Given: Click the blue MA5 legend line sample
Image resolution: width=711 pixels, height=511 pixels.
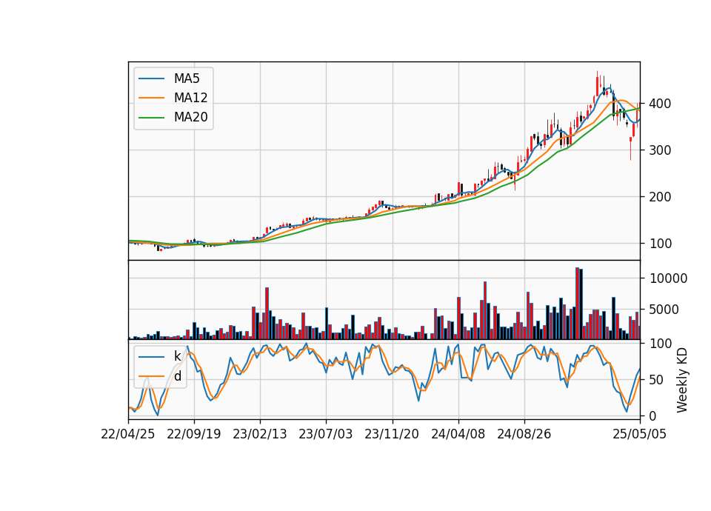Looking at the screenshot, I should click(151, 79).
